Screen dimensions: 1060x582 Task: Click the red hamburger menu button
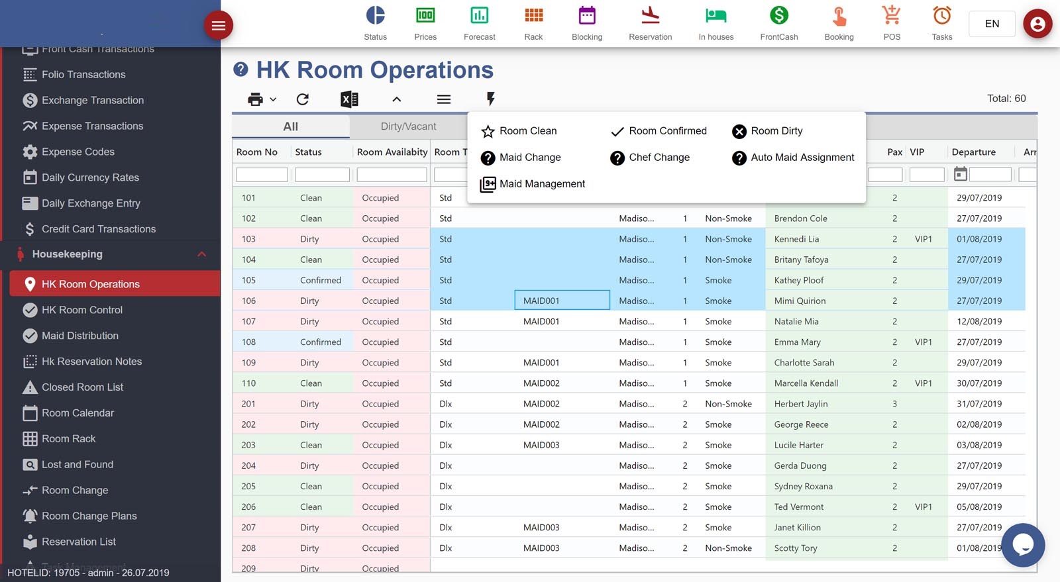point(218,26)
